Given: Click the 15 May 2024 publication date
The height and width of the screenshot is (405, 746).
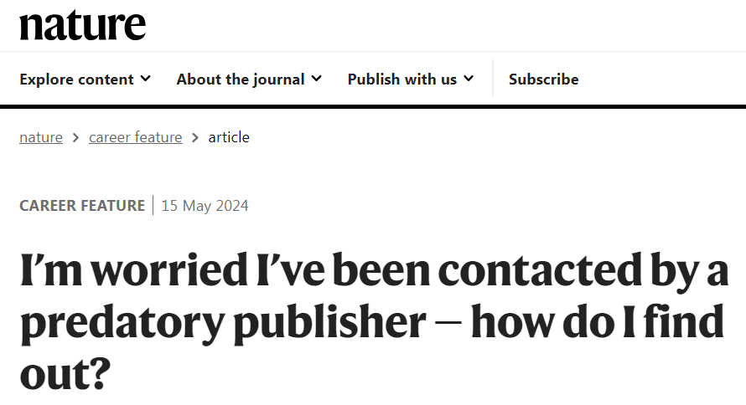Looking at the screenshot, I should tap(205, 206).
